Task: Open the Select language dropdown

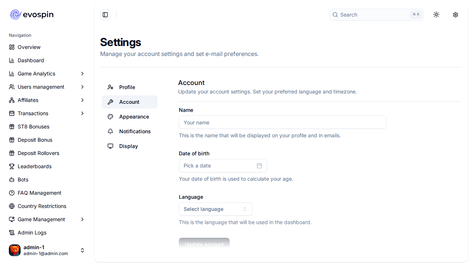Action: [216, 209]
